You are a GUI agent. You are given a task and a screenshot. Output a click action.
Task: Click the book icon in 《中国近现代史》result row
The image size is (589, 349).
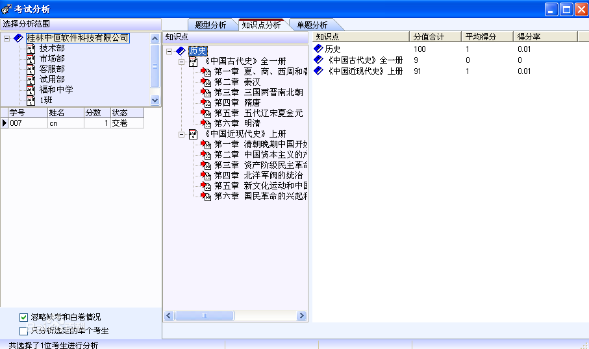[319, 71]
